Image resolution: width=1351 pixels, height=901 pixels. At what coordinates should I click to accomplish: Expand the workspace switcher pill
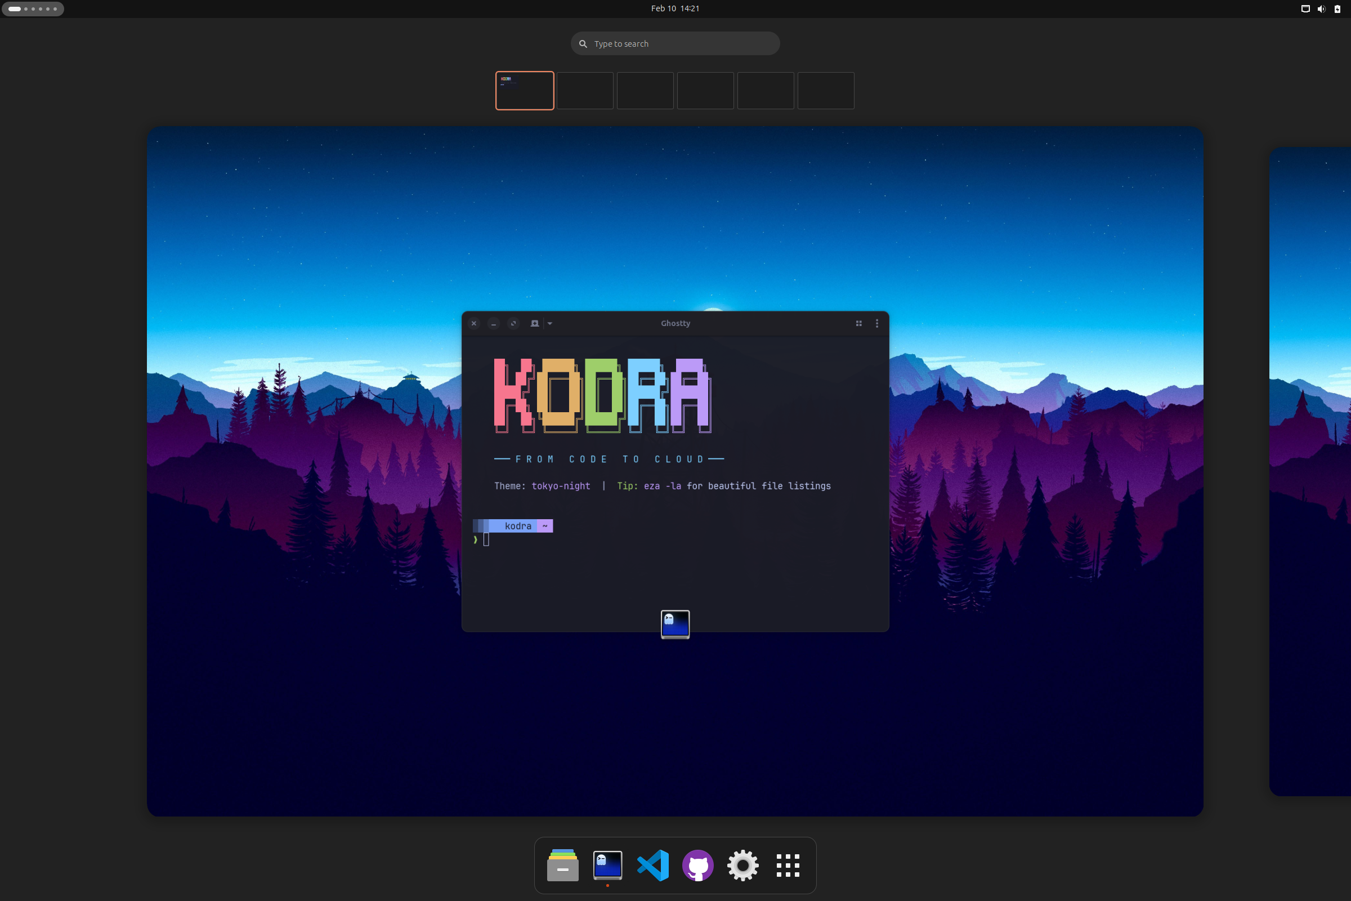tap(33, 8)
